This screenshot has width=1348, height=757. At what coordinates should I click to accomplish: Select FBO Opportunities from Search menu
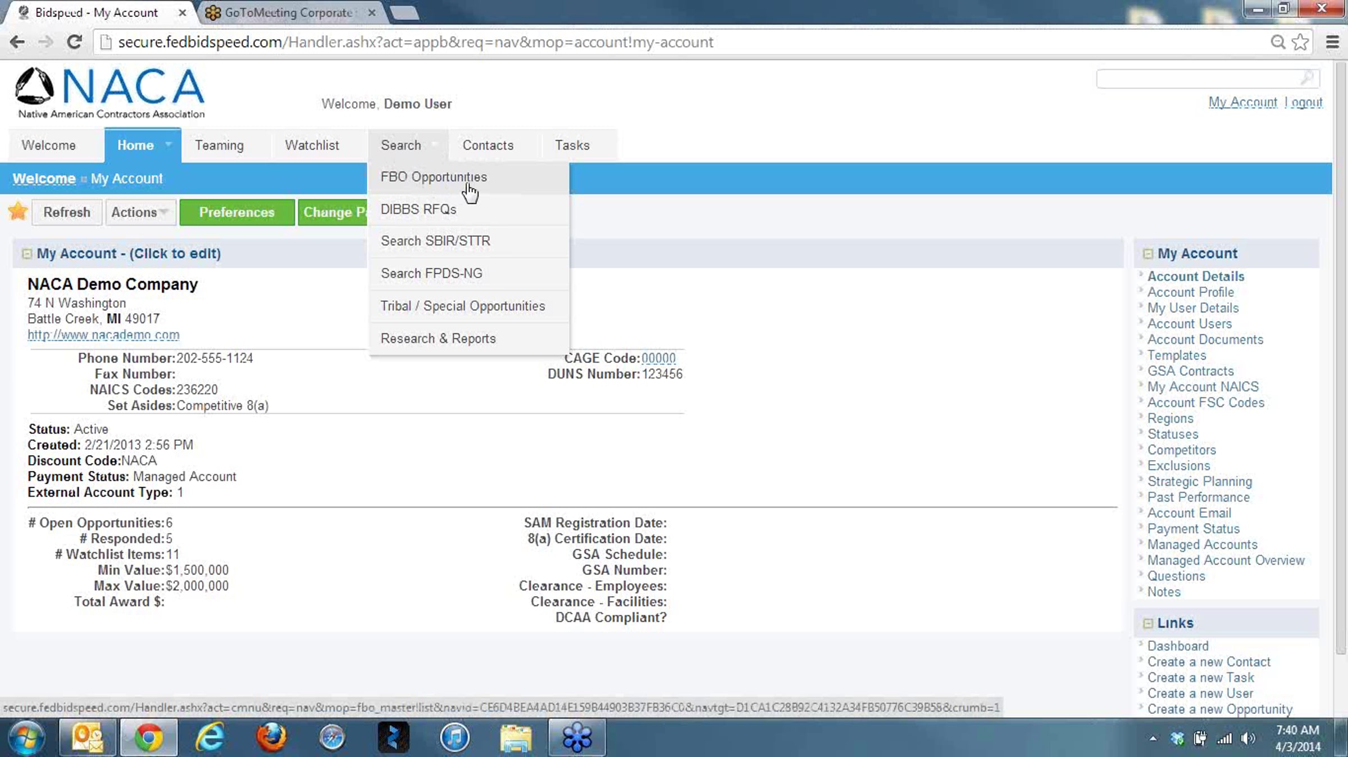tap(434, 177)
